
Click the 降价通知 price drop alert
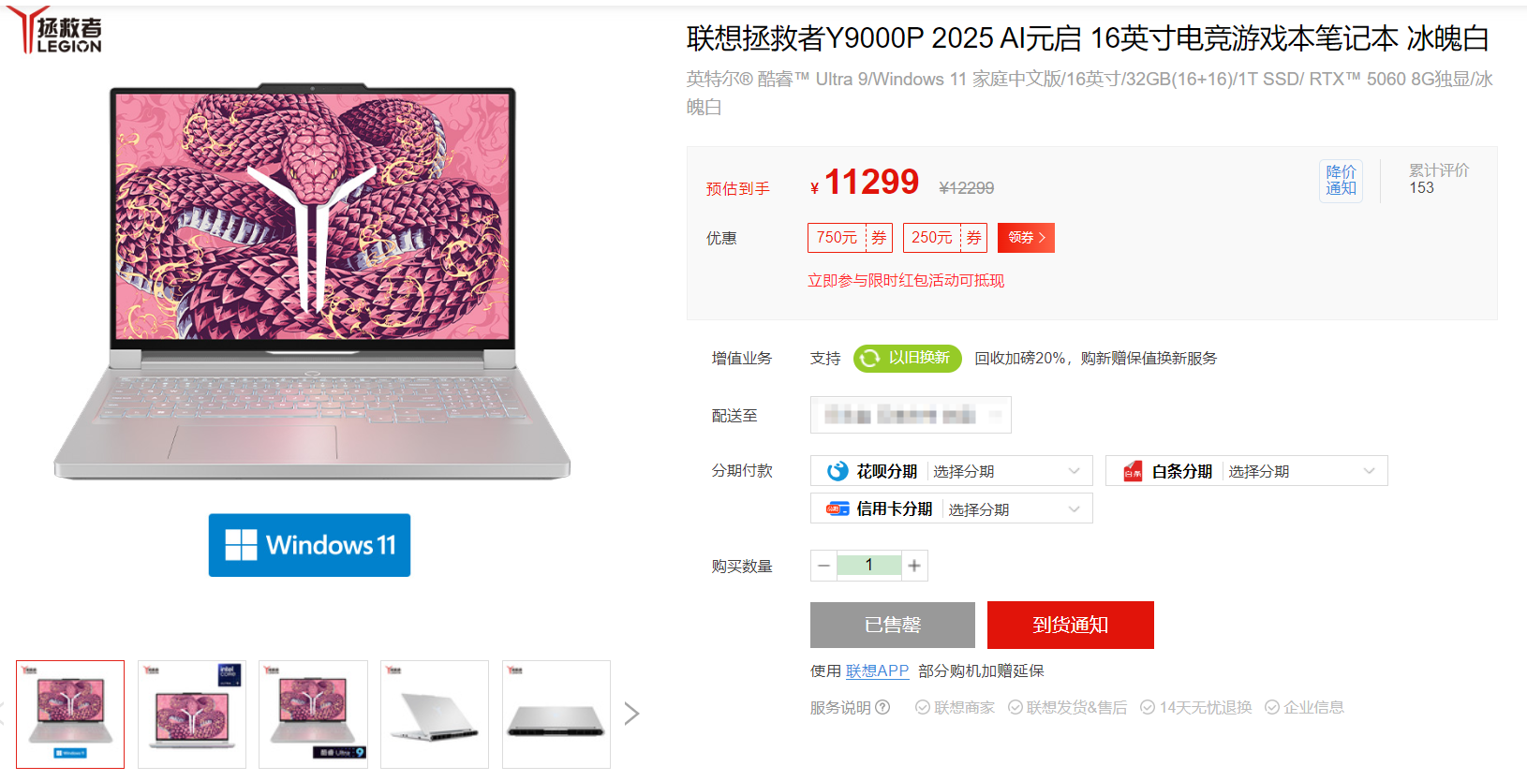pos(1342,181)
